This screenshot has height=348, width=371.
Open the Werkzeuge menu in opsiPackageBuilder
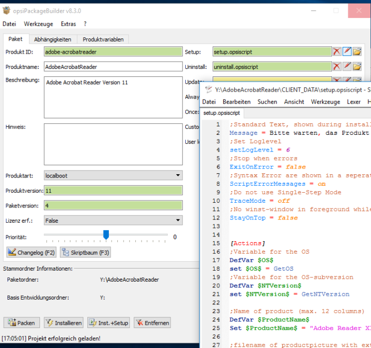38,24
